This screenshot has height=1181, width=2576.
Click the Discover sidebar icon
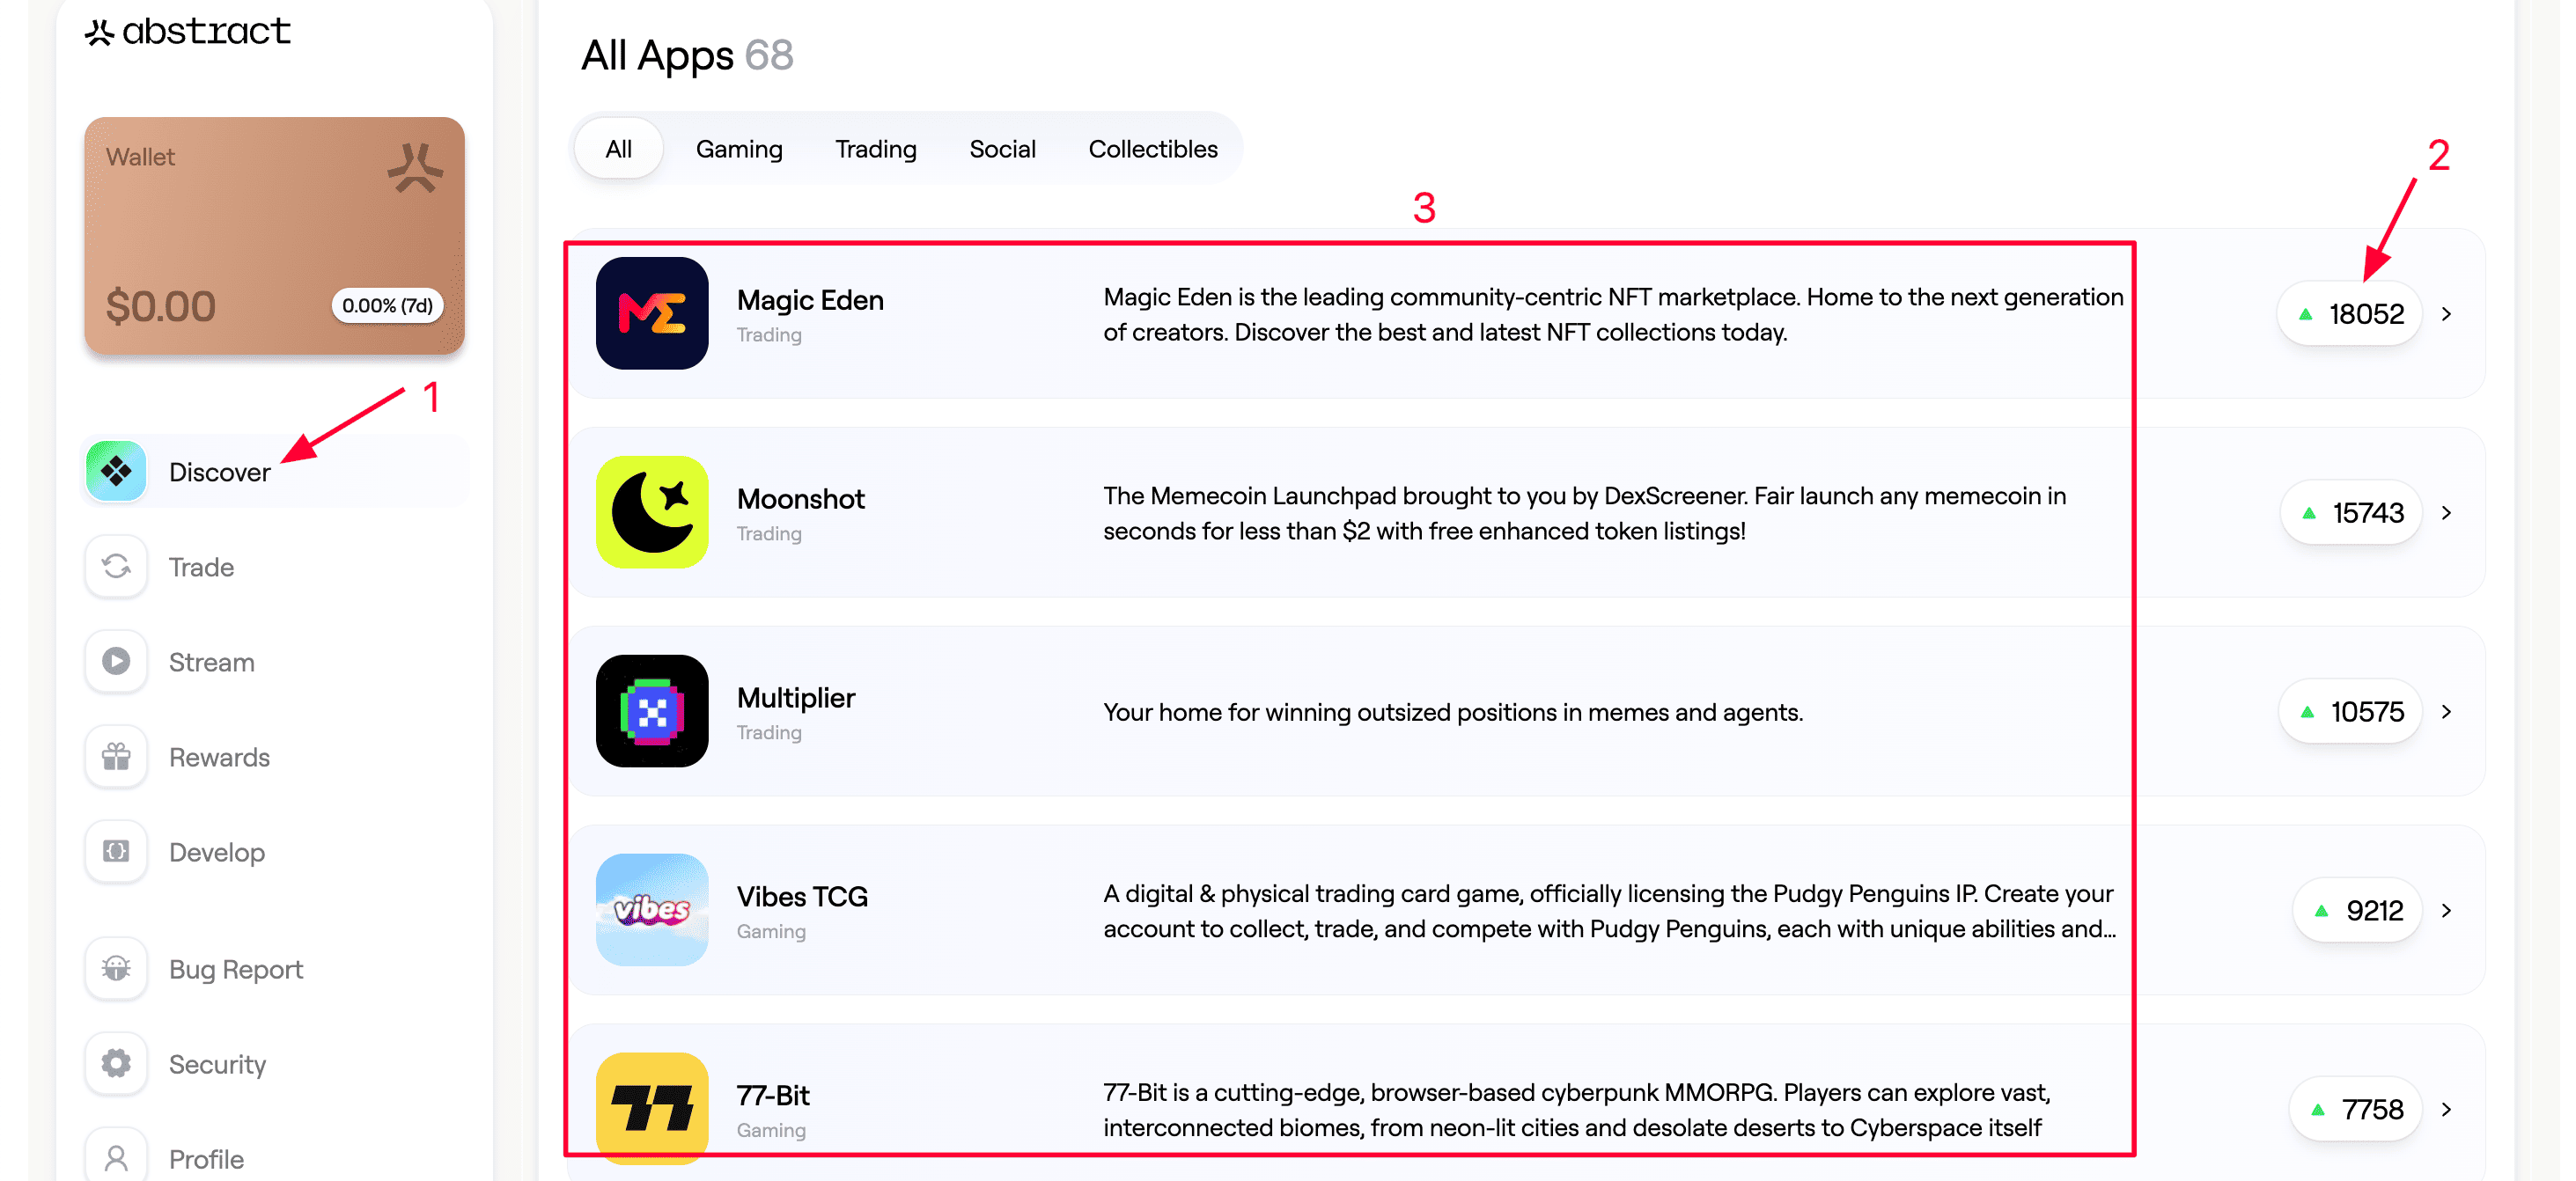click(x=116, y=471)
